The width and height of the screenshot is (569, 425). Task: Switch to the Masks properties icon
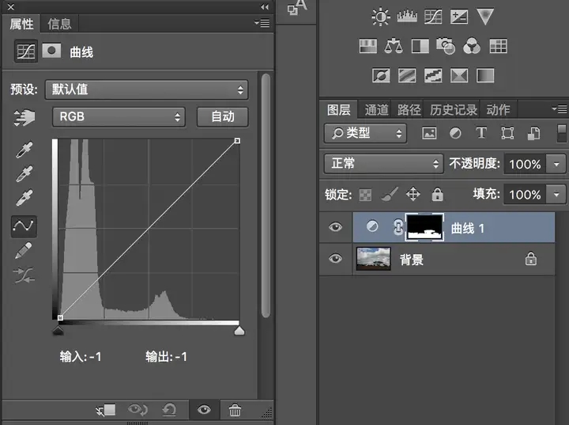[51, 51]
